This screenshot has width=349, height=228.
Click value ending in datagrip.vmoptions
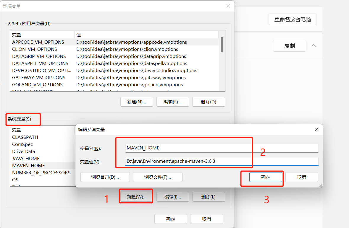[x=131, y=56]
